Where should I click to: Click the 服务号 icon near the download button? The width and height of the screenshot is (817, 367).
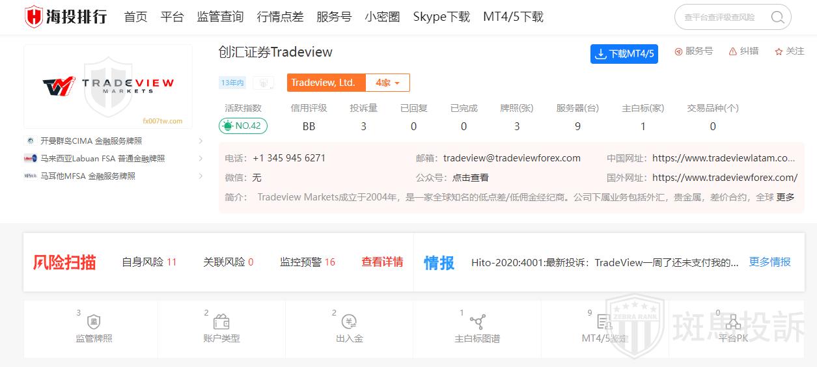pos(678,51)
